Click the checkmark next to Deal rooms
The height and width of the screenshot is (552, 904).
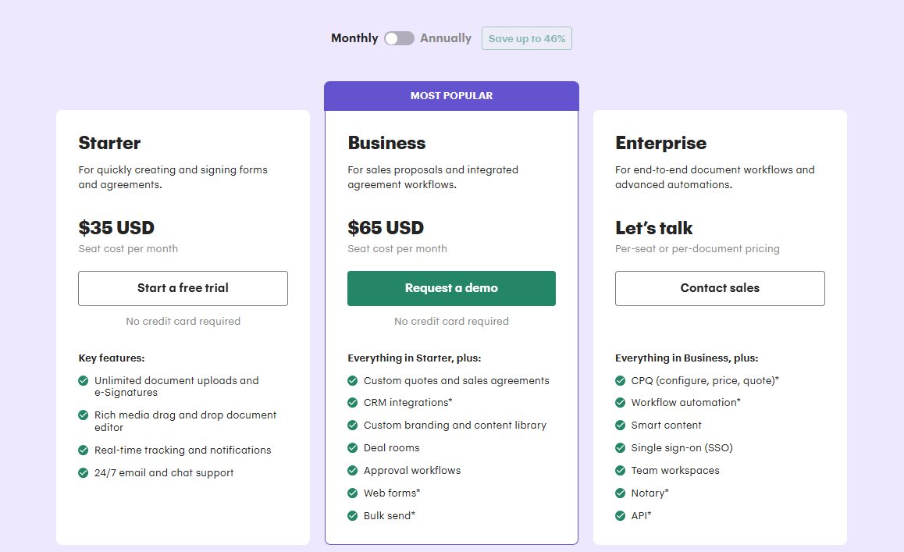pyautogui.click(x=351, y=448)
